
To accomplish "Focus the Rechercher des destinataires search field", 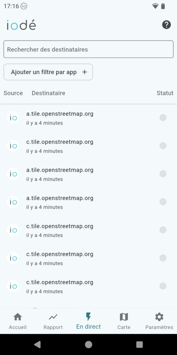I will [x=88, y=49].
